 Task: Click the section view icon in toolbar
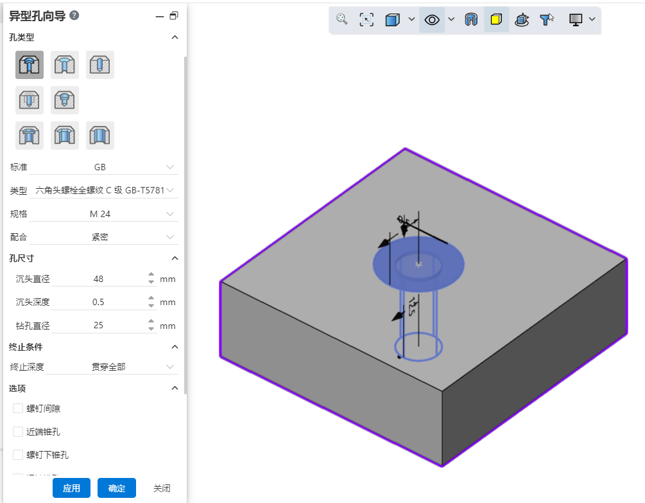(x=471, y=19)
